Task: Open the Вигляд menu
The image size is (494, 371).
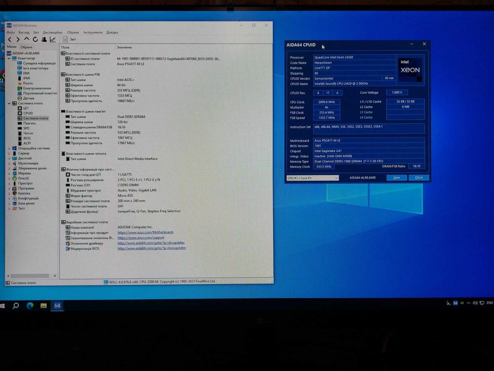Action: point(24,32)
